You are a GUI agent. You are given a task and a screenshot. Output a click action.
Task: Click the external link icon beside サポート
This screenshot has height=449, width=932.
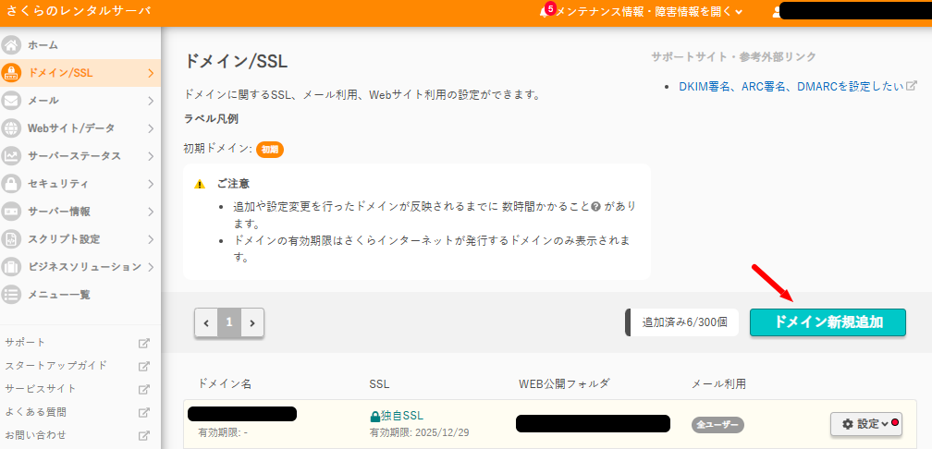(x=143, y=343)
